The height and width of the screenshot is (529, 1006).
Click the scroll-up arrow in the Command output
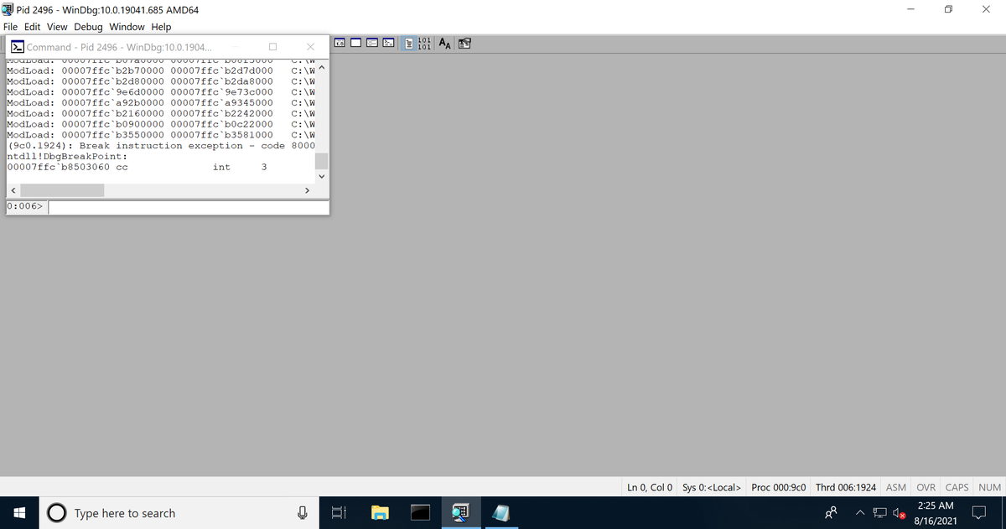tap(321, 67)
